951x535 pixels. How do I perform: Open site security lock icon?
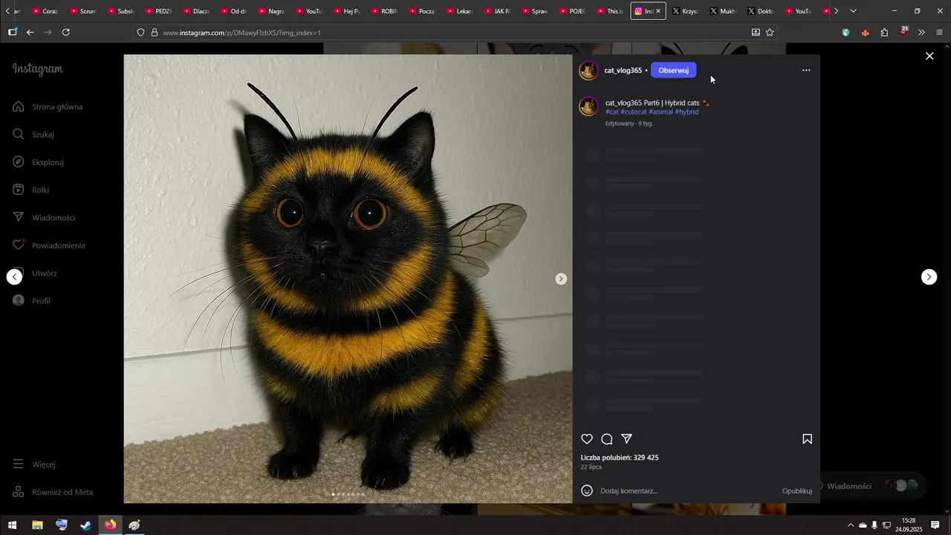click(x=155, y=33)
